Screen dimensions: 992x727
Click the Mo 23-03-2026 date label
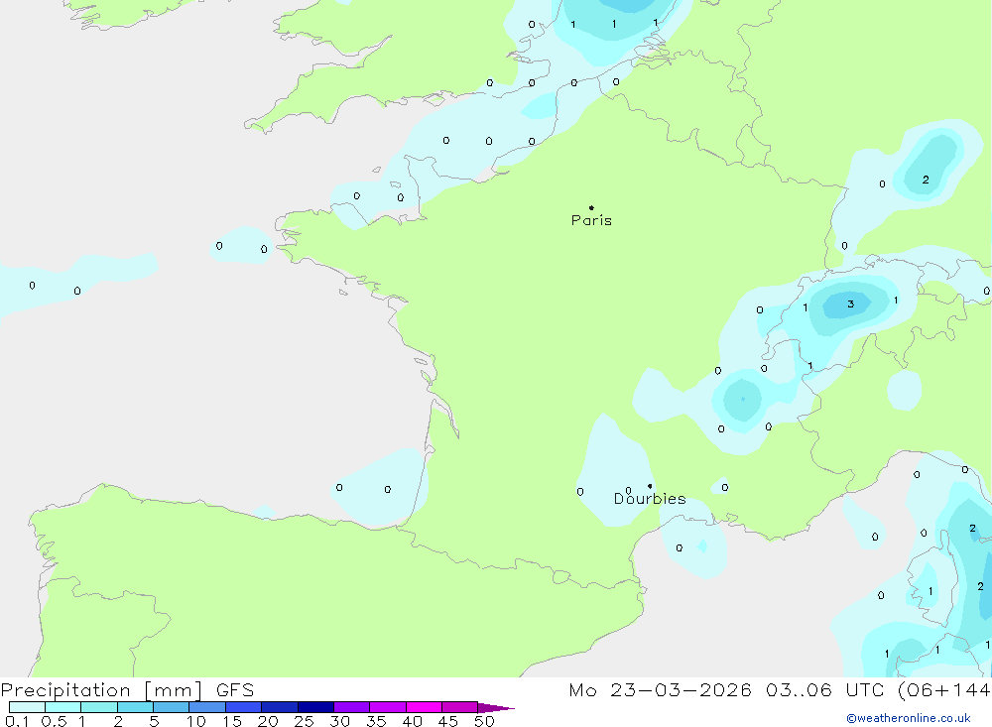tap(660, 689)
